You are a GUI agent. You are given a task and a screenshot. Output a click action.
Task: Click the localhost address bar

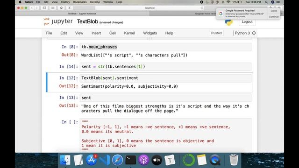[x=149, y=8]
